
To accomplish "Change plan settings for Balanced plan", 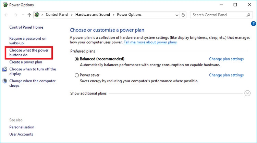I will coord(226,59).
